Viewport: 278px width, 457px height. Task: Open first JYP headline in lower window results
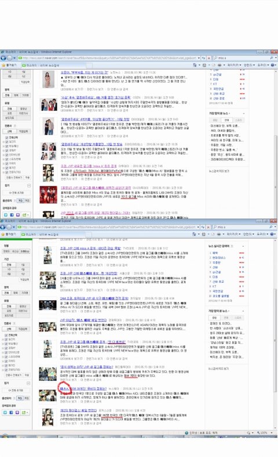(x=90, y=248)
